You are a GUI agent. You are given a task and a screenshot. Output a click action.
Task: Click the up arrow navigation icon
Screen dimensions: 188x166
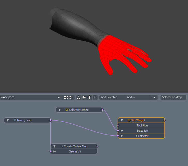89,97
